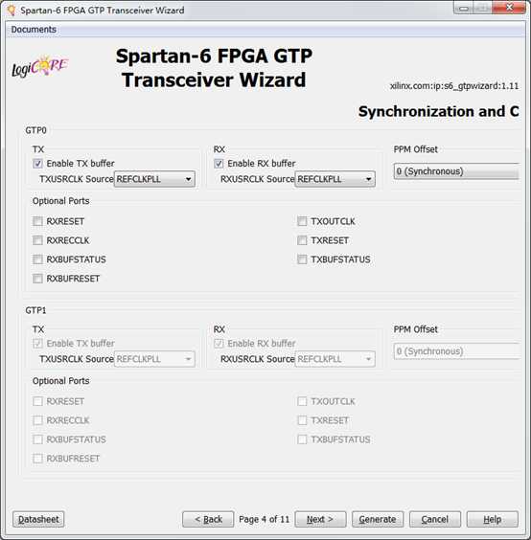
Task: Open GTP1 RXUSRCLK Source dropdown
Action: click(335, 359)
